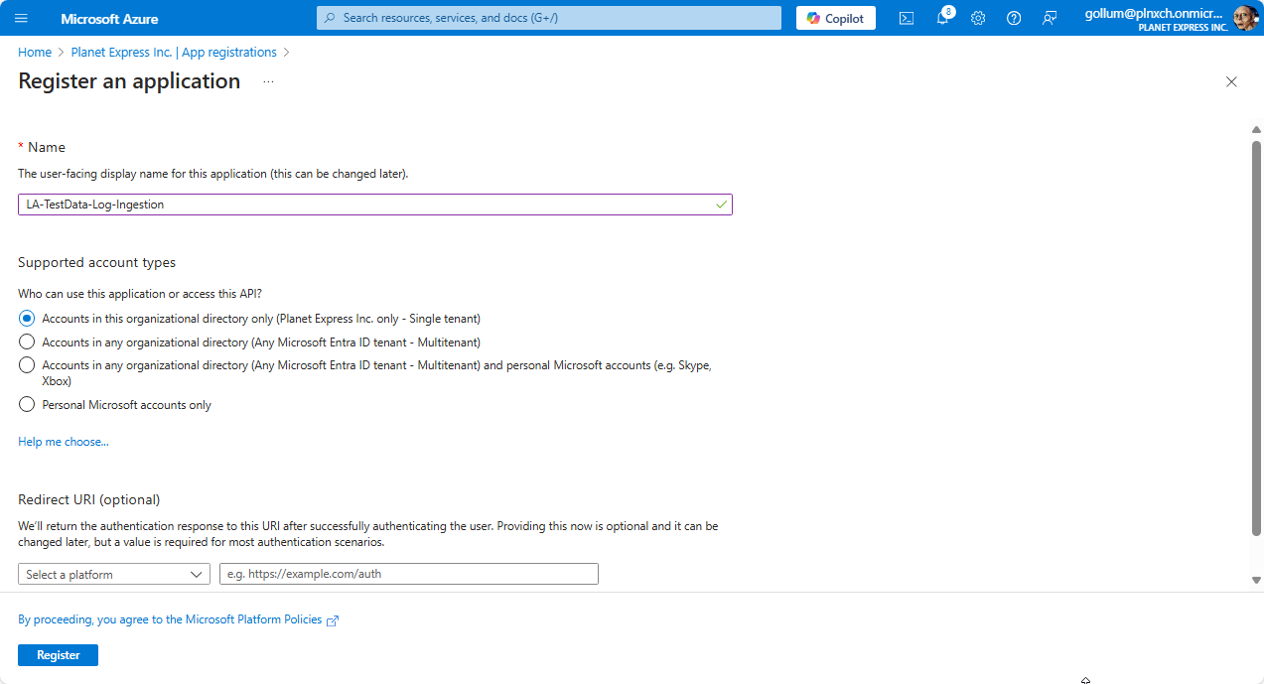
Task: Select the Single tenant account type option
Action: click(26, 318)
